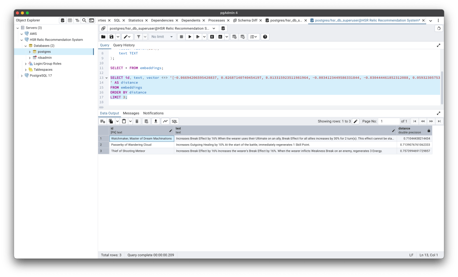Select row 2 via its row number
The width and height of the screenshot is (458, 277).
tap(101, 145)
